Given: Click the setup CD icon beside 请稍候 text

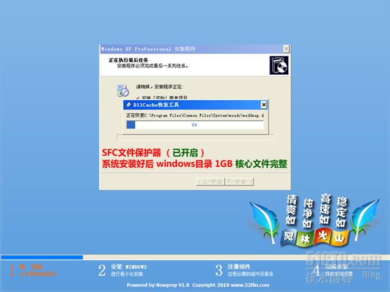Looking at the screenshot, I should click(x=122, y=90).
